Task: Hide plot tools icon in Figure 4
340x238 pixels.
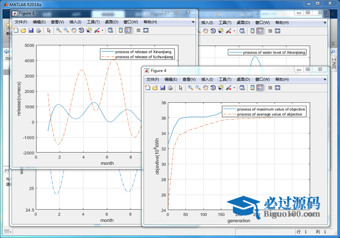Action: [270, 88]
